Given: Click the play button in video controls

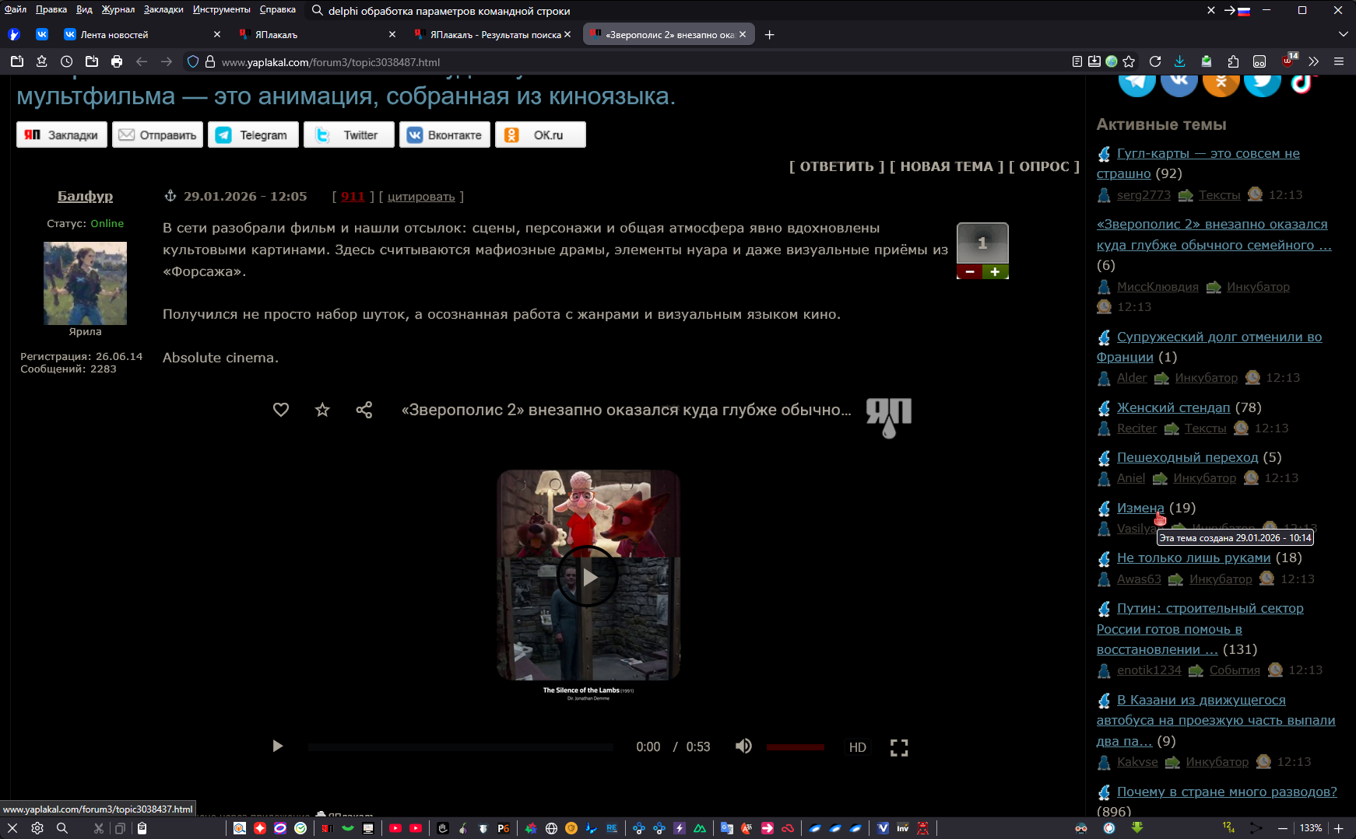Looking at the screenshot, I should point(277,746).
